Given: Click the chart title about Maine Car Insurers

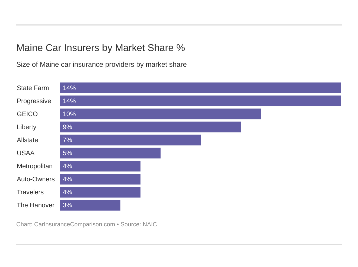Looking at the screenshot, I should tap(101, 48).
